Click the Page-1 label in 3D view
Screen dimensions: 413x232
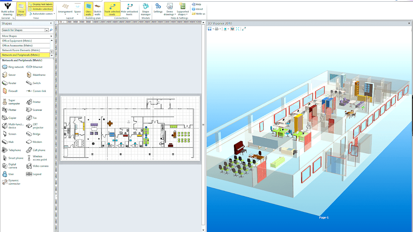click(324, 217)
